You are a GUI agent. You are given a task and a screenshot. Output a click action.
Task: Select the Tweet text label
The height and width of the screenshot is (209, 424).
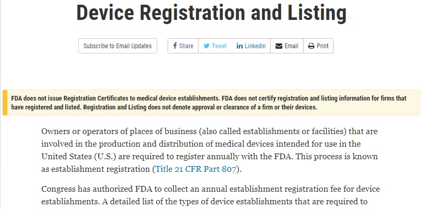coord(219,46)
